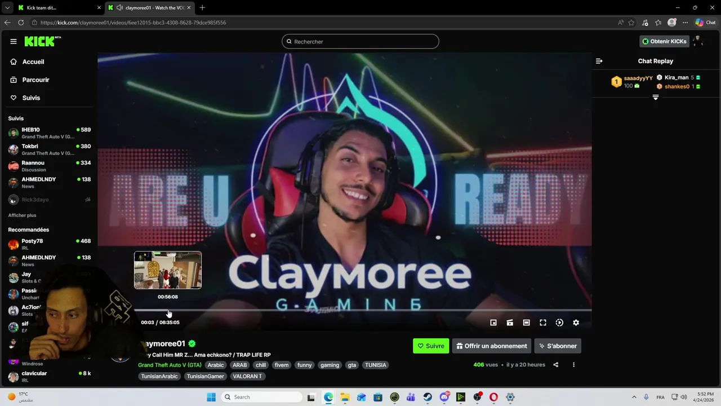Image resolution: width=721 pixels, height=406 pixels.
Task: Open Opera browser from the taskbar
Action: coord(493,397)
